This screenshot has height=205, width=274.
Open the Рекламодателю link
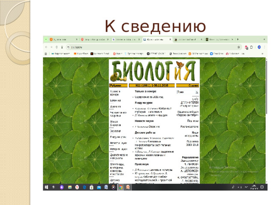(189, 126)
